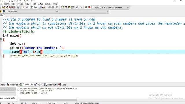This screenshot has height=104, width=185.
Task: Open the (globals) scope dropdown
Action: 33,12
